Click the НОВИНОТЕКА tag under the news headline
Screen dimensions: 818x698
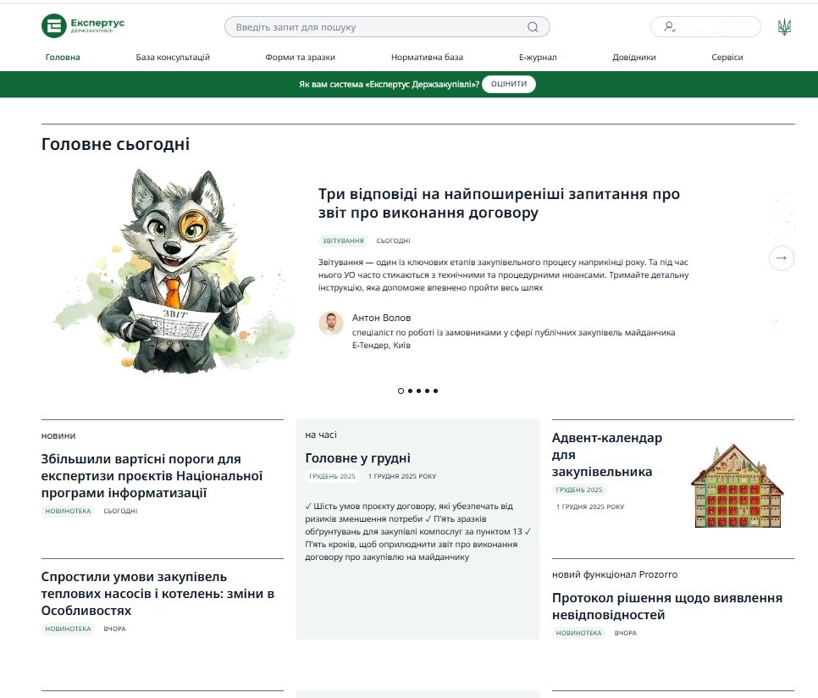point(67,512)
